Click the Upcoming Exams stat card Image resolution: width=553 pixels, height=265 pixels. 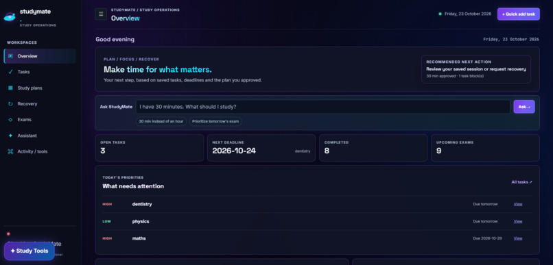click(x=485, y=148)
